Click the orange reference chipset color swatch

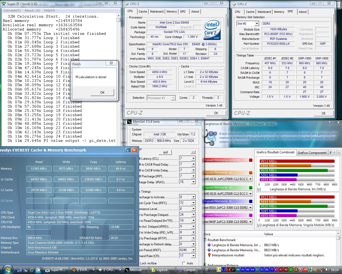point(251,173)
